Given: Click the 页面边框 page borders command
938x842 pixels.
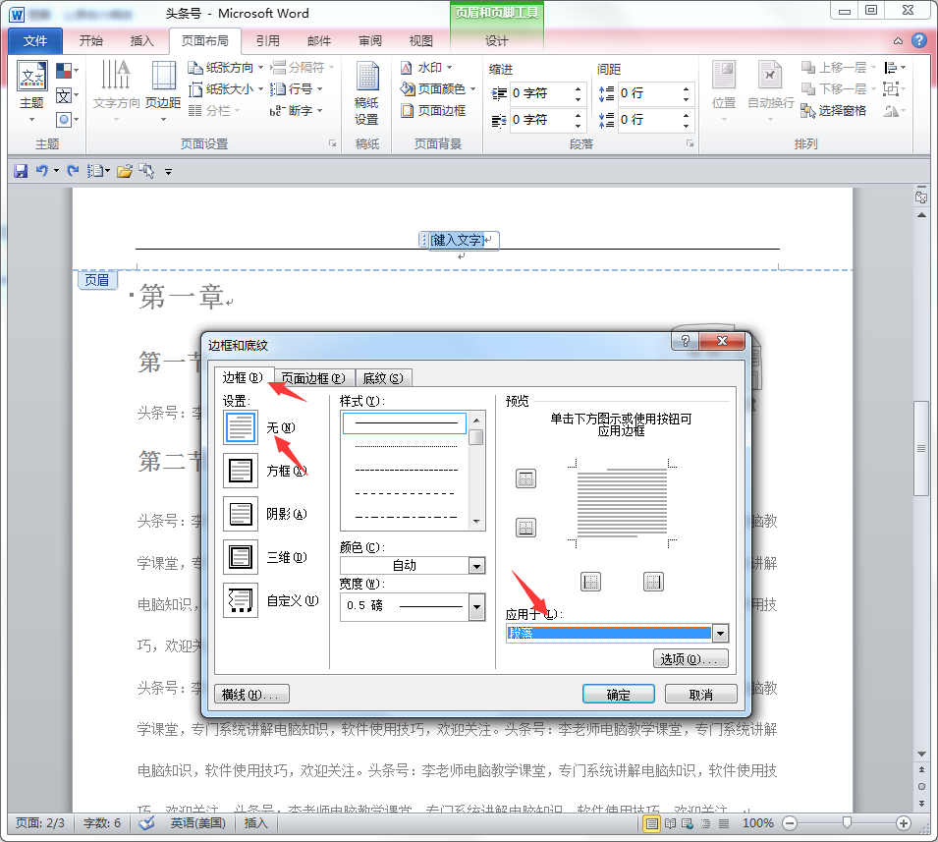Looking at the screenshot, I should click(x=433, y=110).
